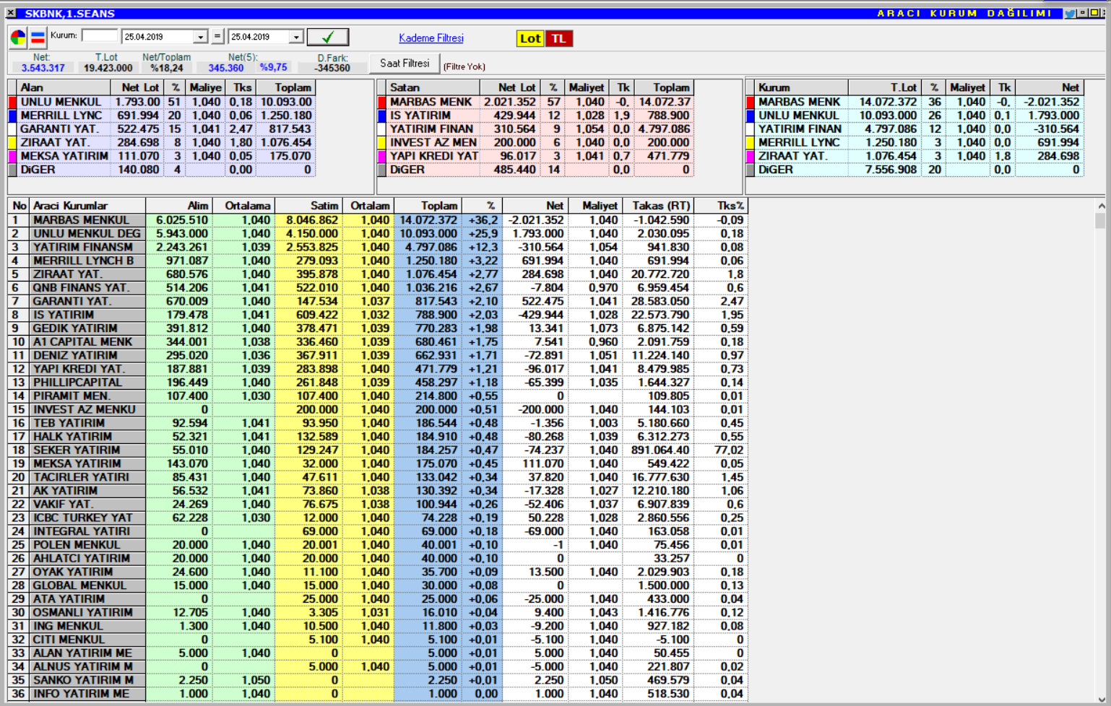Click the T.Lot column header in Kurum table

(885, 87)
